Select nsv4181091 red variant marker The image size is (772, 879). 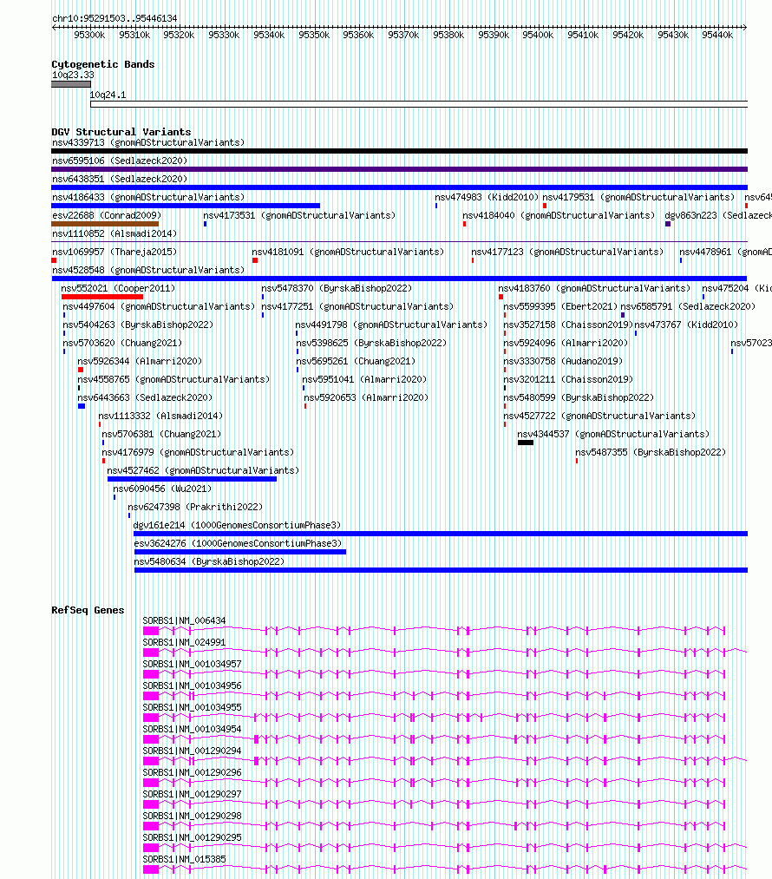(255, 260)
